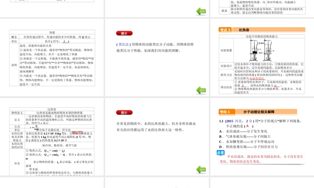Image resolution: width=314 pixels, height=188 pixels.
Task: Choose option D 铁块很难压缩——分子间存在斥力
Action: [248, 147]
